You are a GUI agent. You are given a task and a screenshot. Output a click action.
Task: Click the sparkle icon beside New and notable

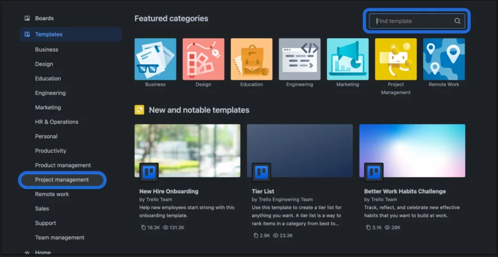pos(139,110)
